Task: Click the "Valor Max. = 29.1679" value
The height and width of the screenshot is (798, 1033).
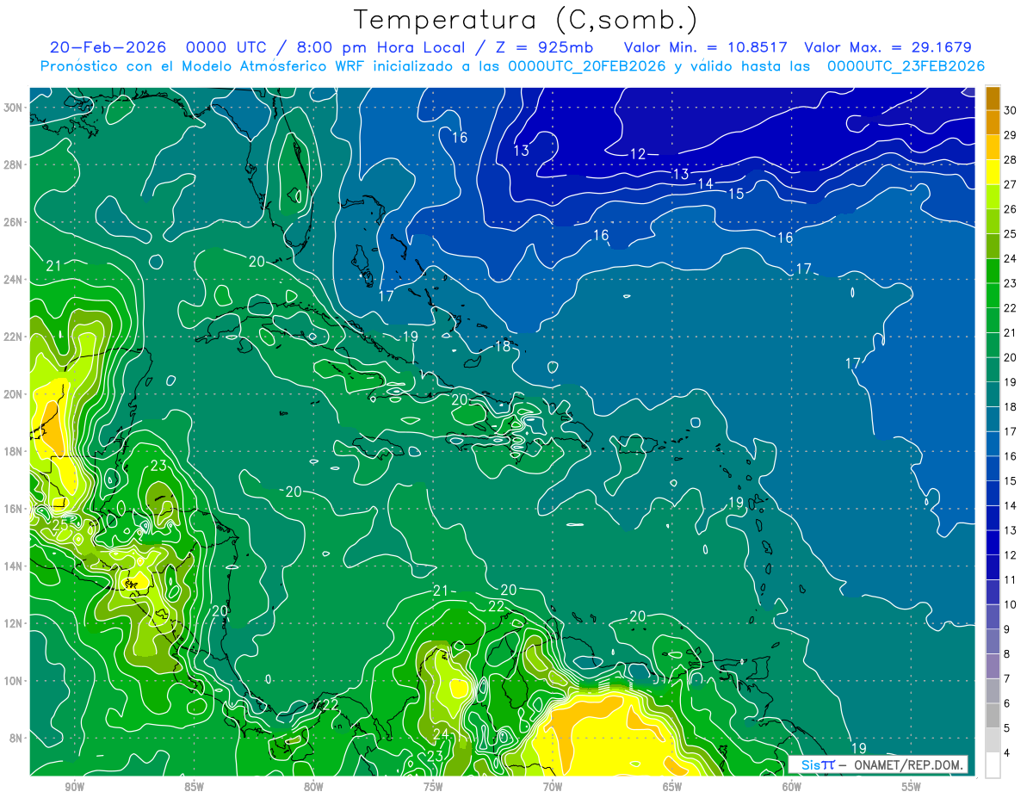Action: tap(887, 47)
